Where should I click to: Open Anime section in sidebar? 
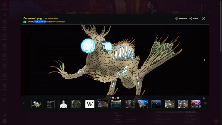coord(4,47)
